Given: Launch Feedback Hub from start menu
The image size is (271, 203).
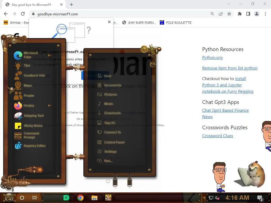Looking at the screenshot, I should point(29,75).
